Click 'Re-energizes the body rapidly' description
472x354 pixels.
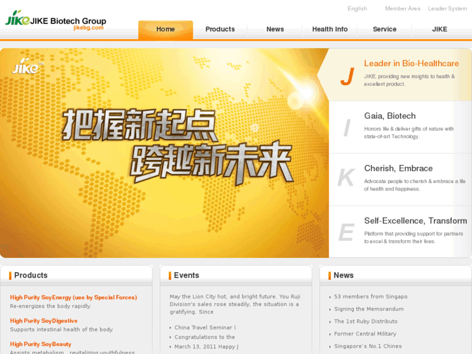tap(50, 306)
